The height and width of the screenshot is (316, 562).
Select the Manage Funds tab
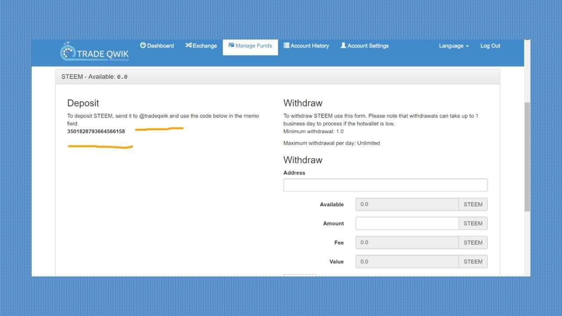pos(250,47)
